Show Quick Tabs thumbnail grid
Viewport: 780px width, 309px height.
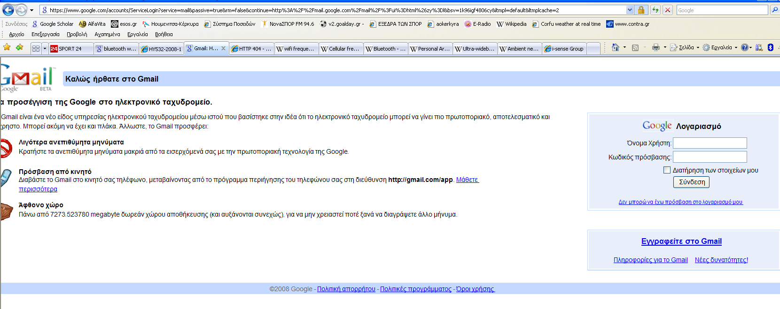click(36, 48)
